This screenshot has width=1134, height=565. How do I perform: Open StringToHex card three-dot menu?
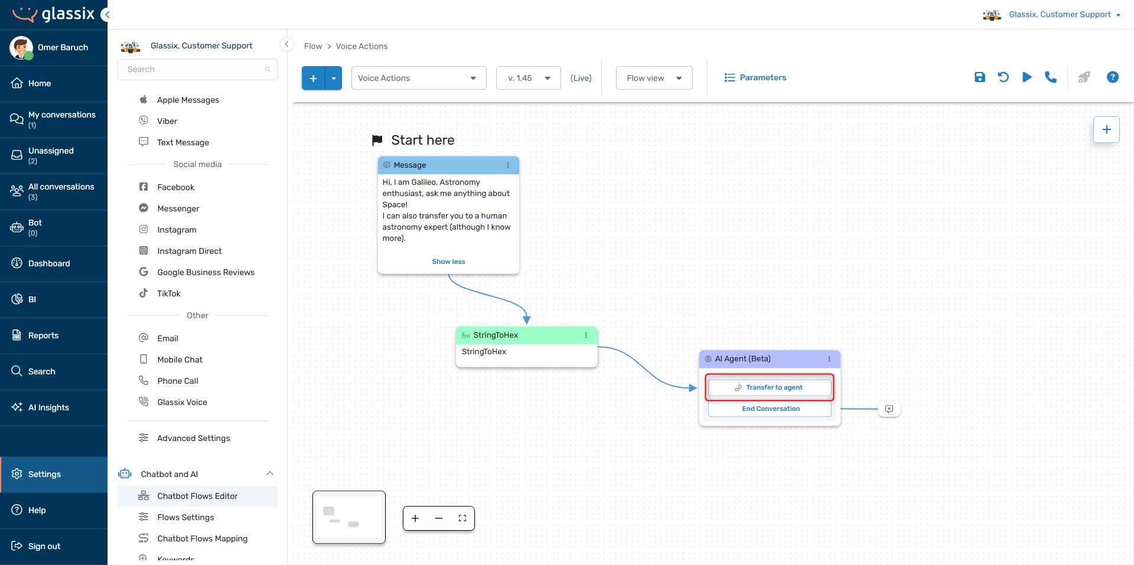(586, 335)
